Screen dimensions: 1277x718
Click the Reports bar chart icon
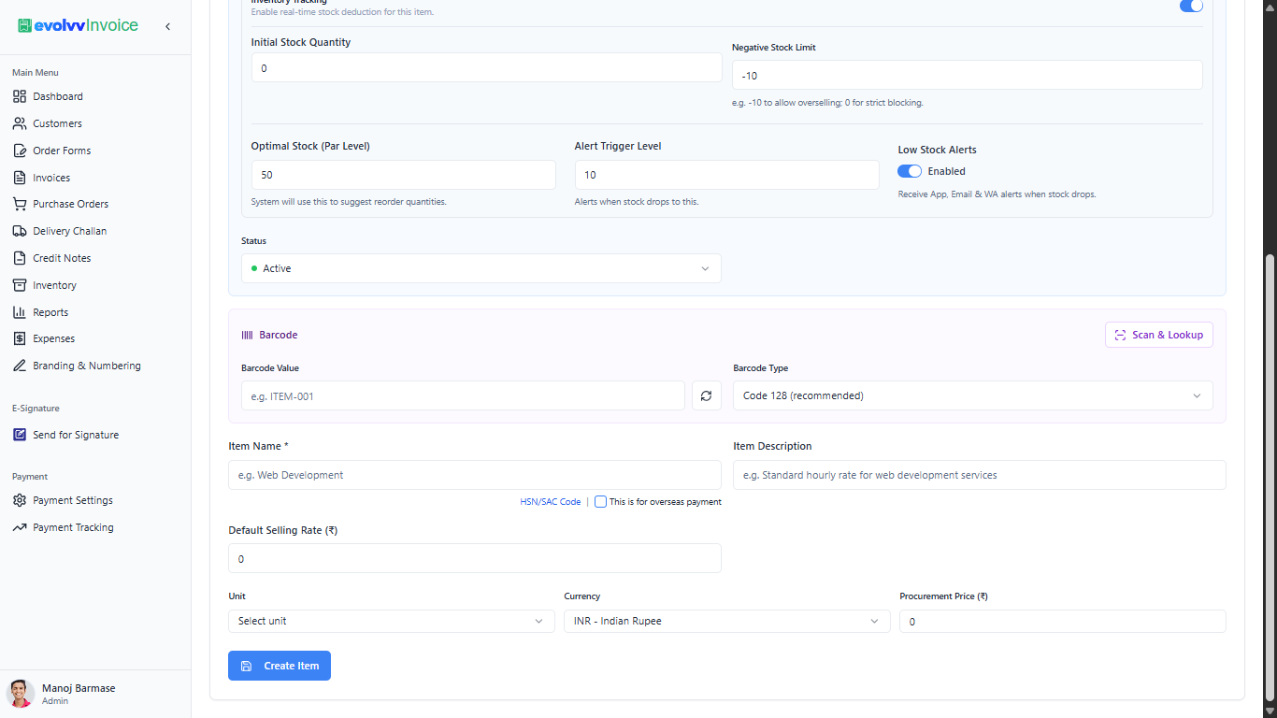click(x=20, y=312)
